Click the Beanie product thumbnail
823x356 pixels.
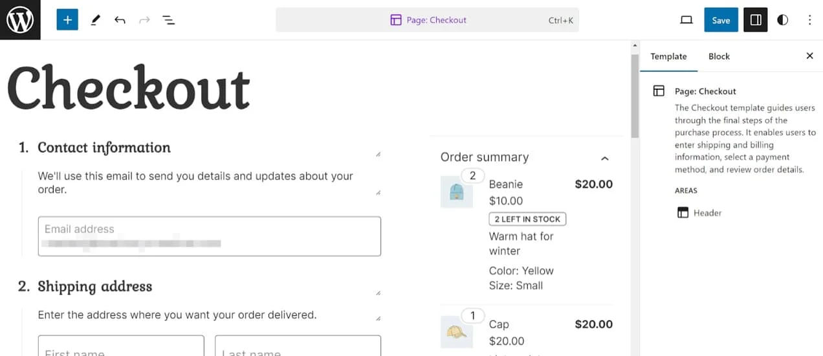(456, 192)
